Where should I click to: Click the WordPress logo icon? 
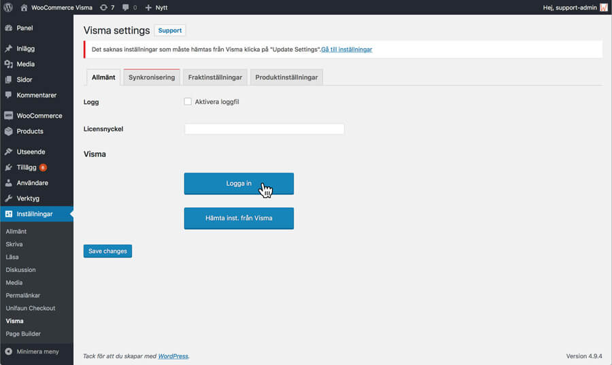pos(10,7)
